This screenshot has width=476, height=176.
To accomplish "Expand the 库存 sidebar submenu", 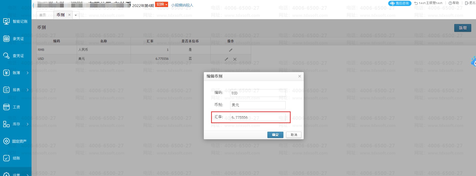I will pos(28,124).
